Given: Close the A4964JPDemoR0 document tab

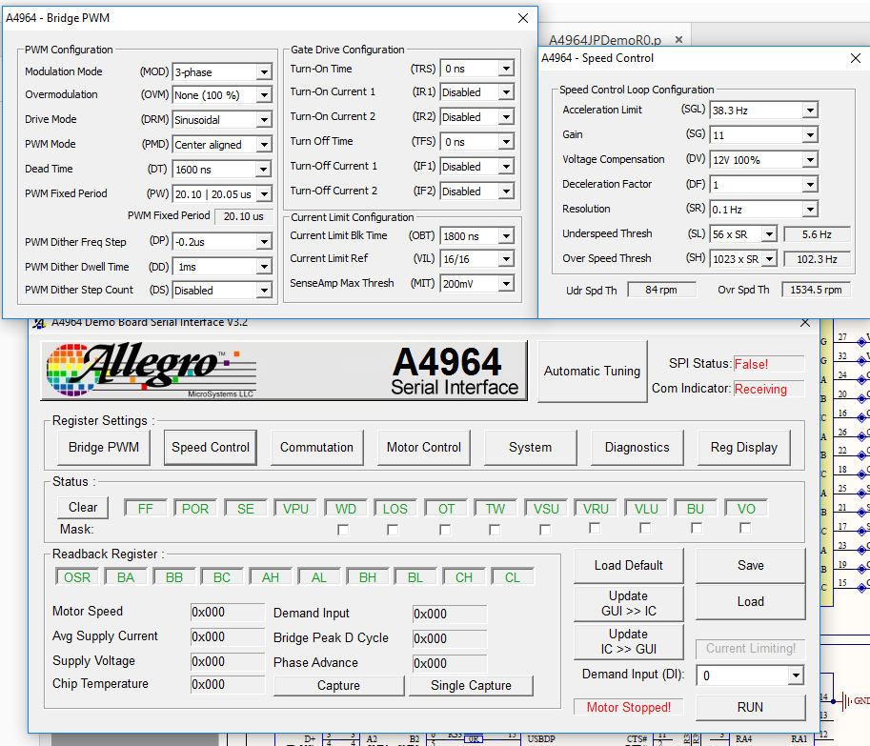Looking at the screenshot, I should coord(678,39).
